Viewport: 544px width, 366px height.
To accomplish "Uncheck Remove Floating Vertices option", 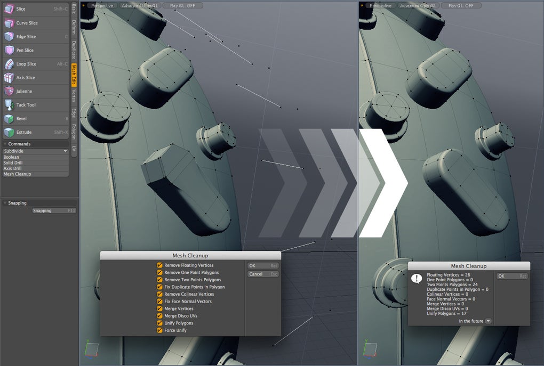I will coord(159,265).
